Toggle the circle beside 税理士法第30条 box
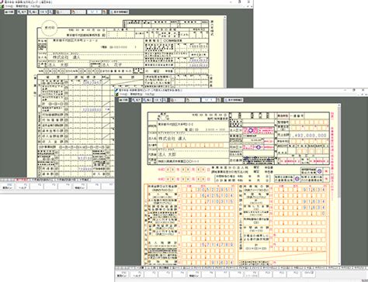 point(297,178)
